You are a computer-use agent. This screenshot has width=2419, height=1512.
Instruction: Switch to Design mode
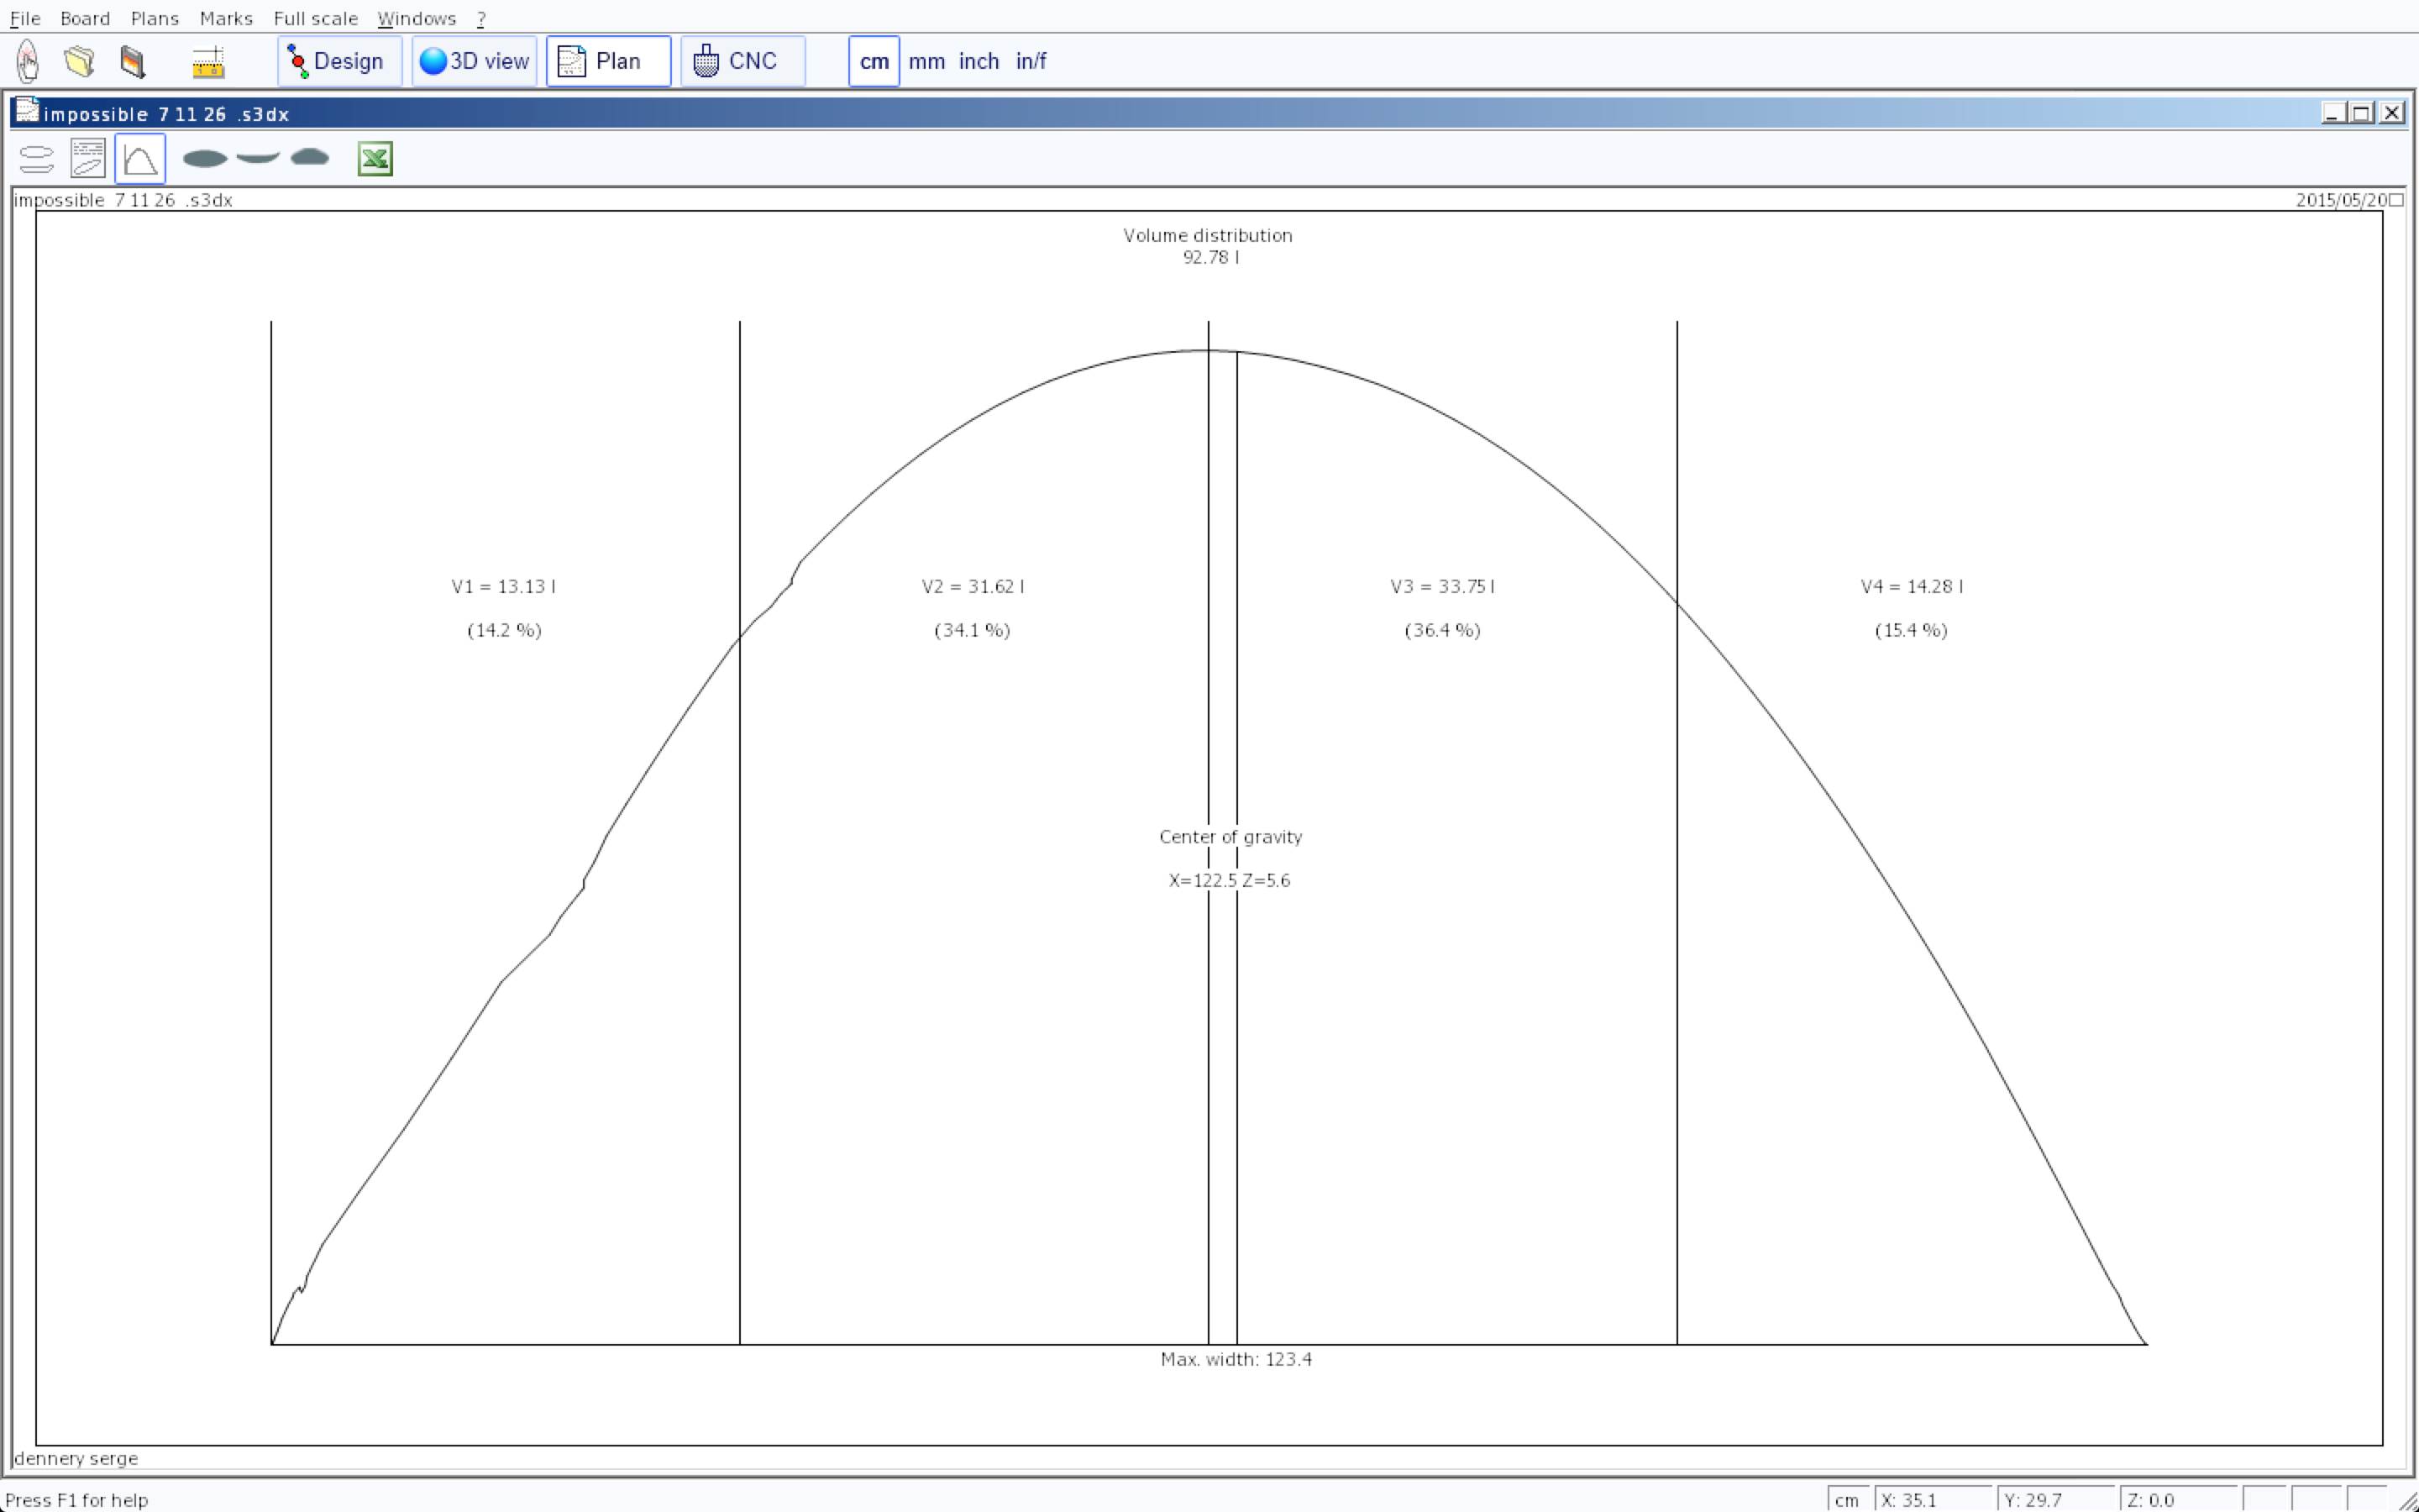click(x=338, y=61)
